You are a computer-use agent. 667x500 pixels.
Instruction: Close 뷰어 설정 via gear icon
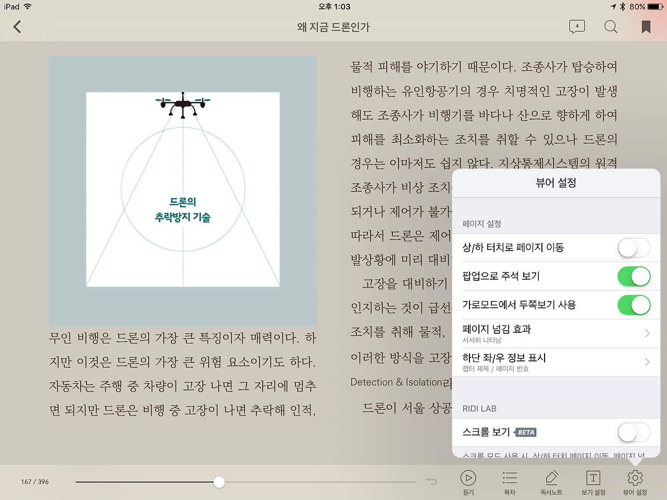[635, 478]
